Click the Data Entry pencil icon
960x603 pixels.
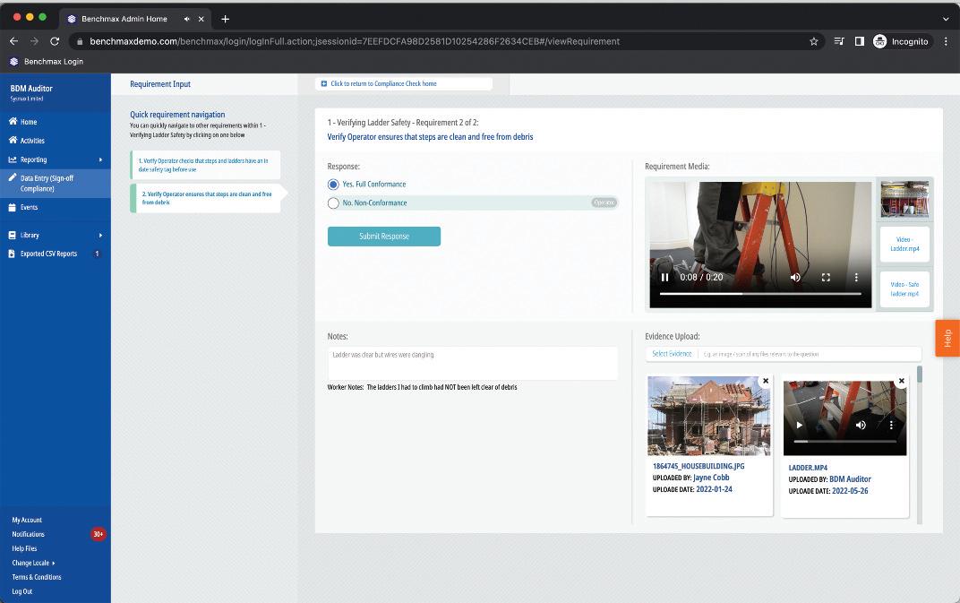(x=13, y=177)
